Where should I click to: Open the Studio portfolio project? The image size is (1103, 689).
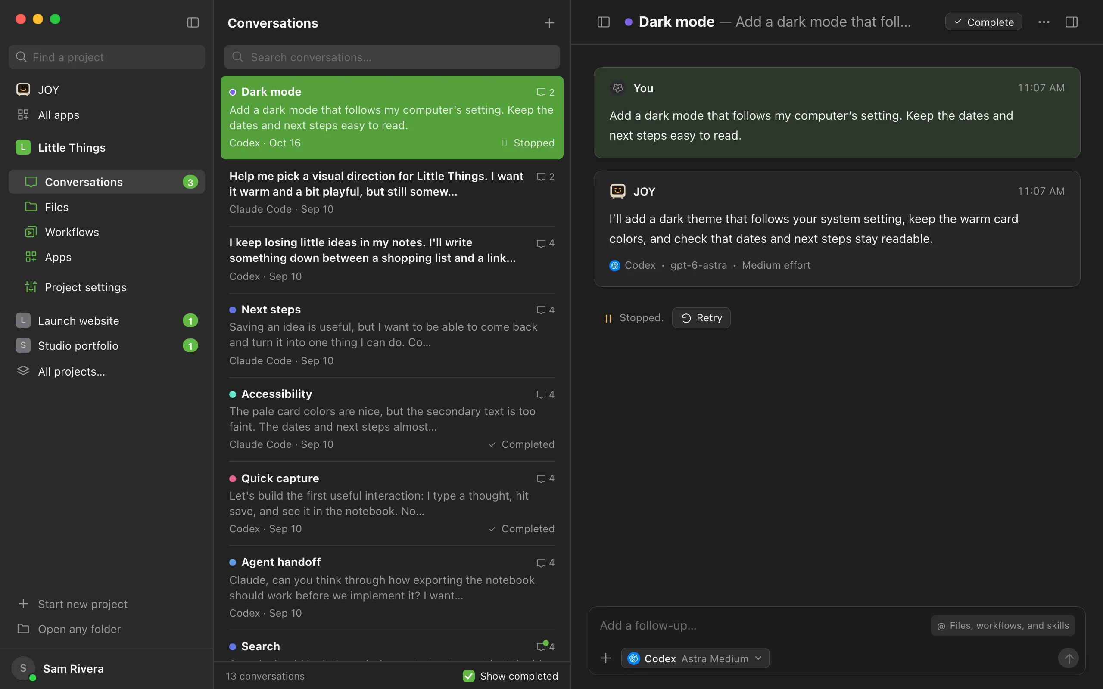click(107, 345)
